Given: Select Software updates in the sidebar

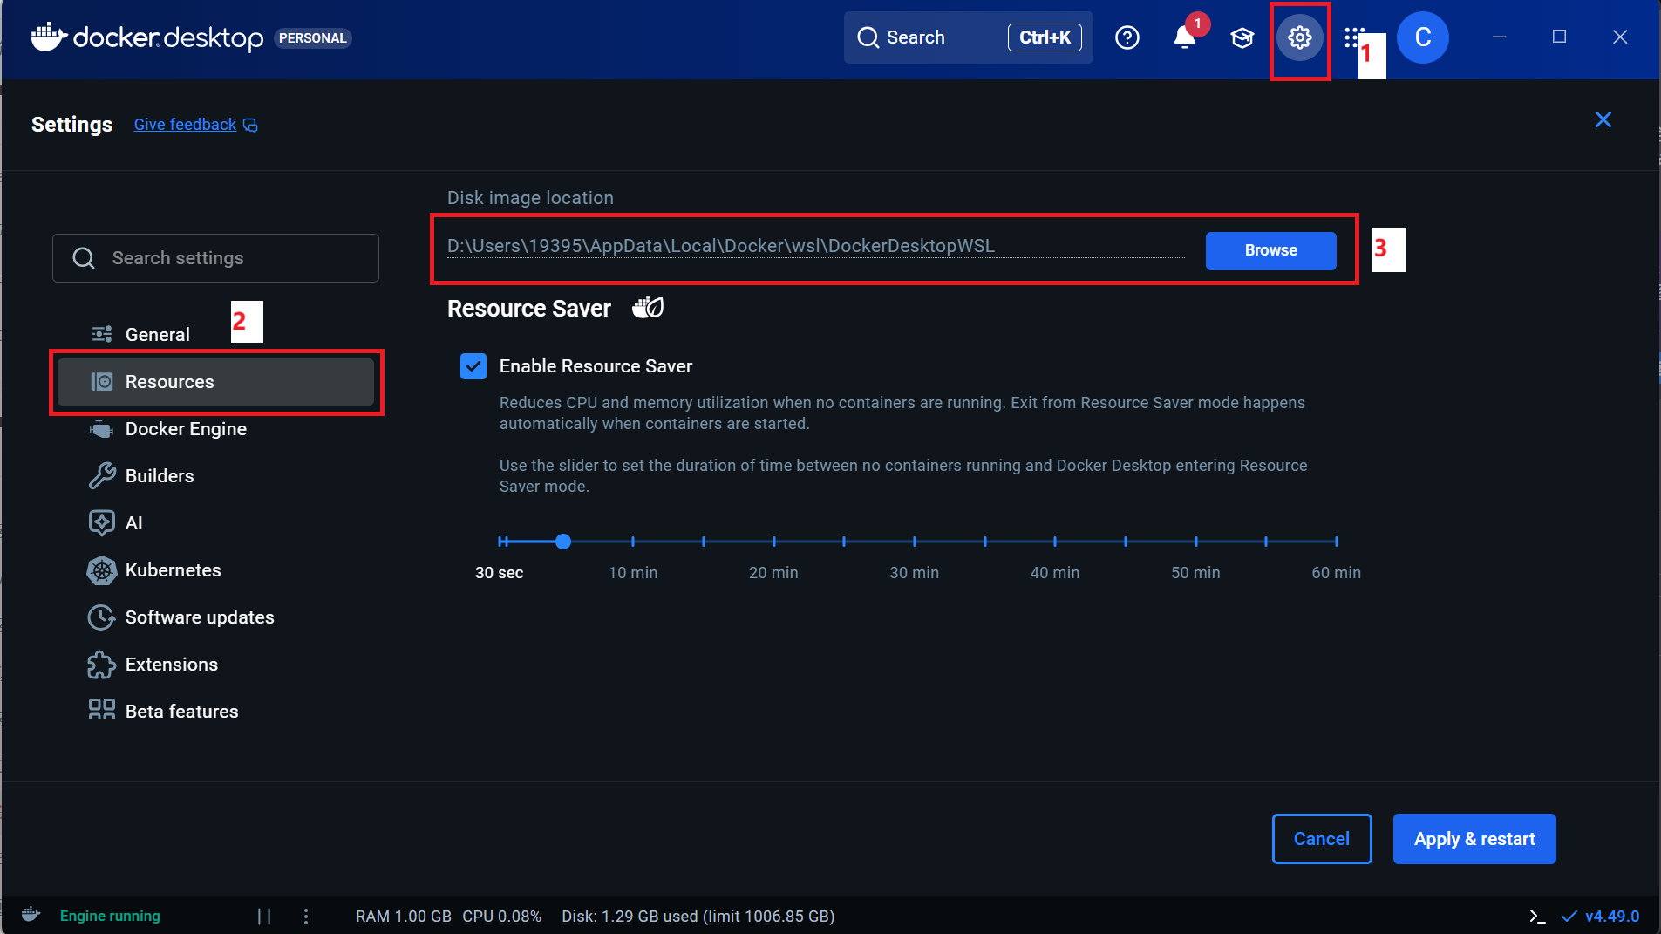Looking at the screenshot, I should pos(198,617).
